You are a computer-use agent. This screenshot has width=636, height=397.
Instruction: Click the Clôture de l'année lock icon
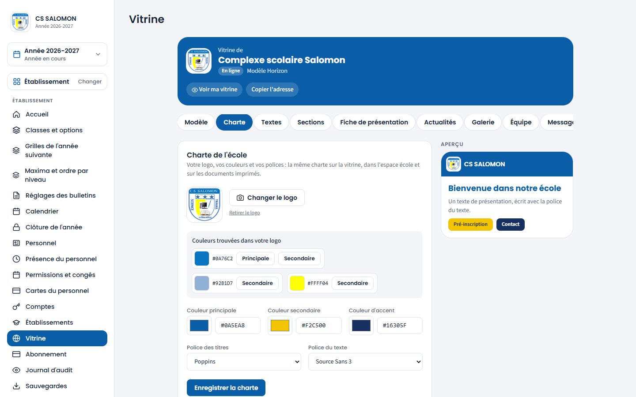point(16,227)
